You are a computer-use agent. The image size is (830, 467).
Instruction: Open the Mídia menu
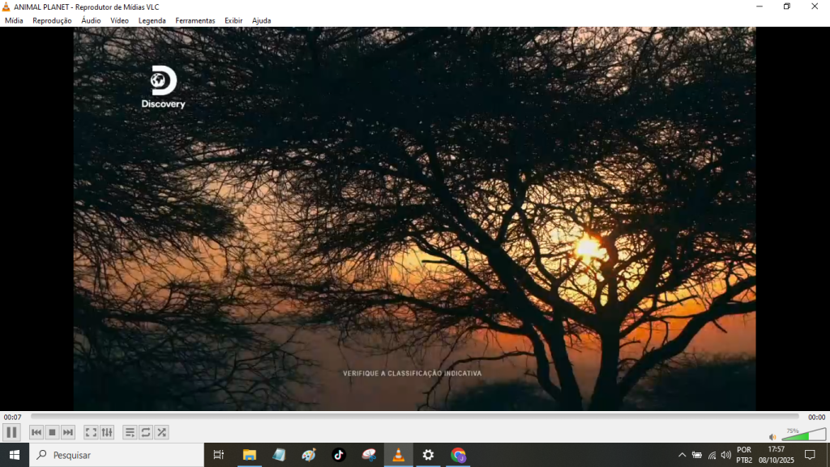tap(14, 20)
